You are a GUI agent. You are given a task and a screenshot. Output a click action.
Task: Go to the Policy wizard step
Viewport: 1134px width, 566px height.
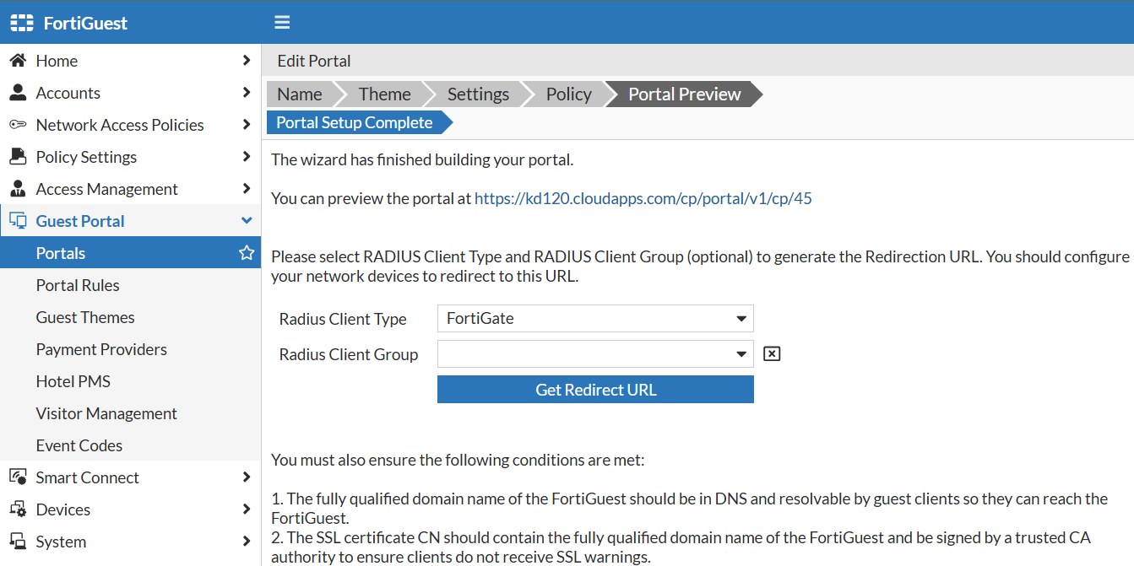[x=567, y=94]
